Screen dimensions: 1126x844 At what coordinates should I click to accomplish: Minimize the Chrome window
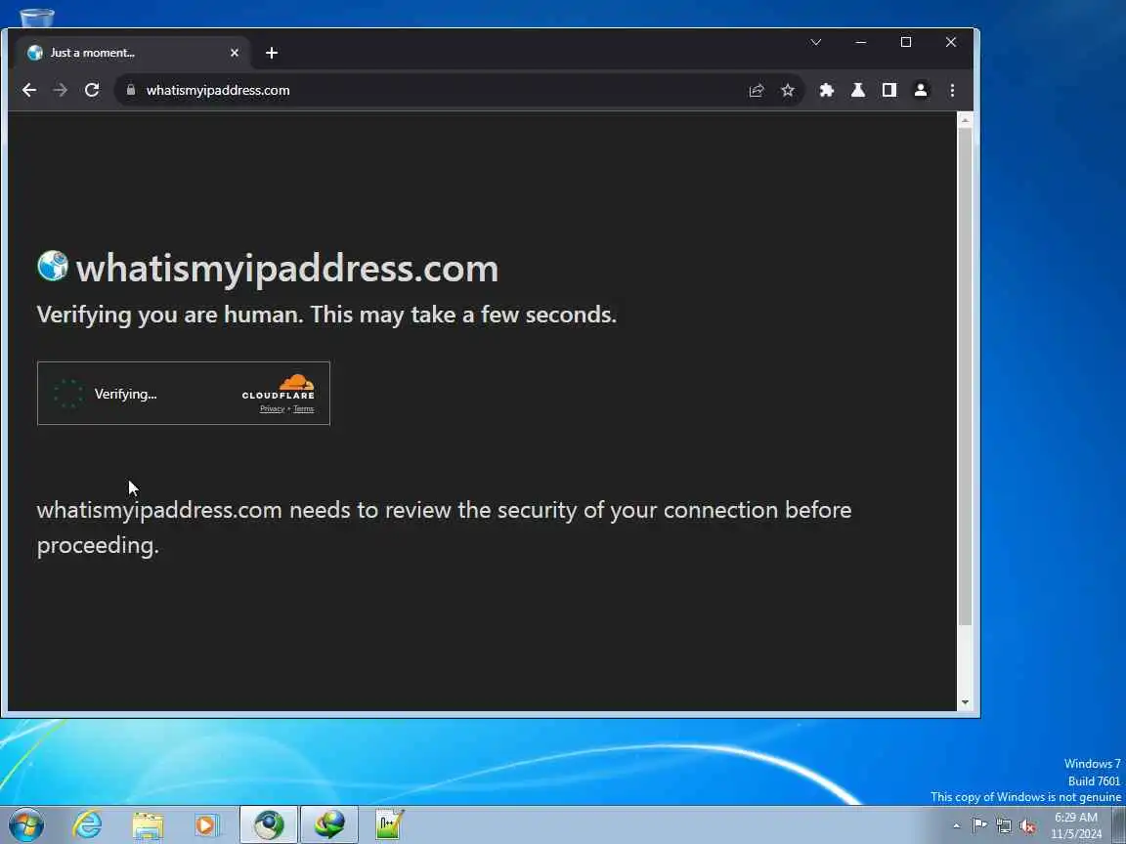[861, 42]
